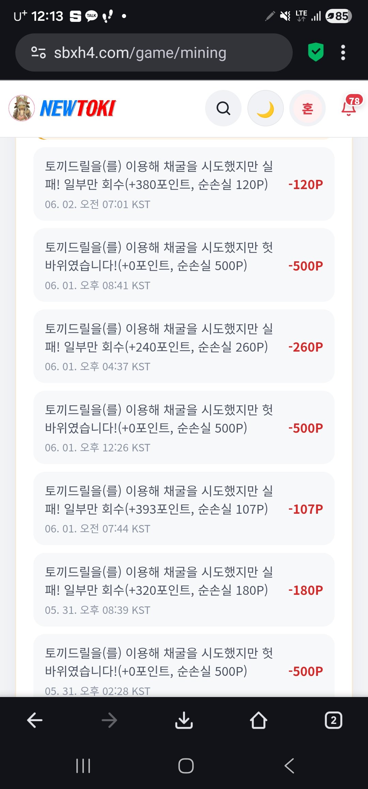Select the -107P mining result entry
Image resolution: width=368 pixels, height=789 pixels.
point(184,508)
